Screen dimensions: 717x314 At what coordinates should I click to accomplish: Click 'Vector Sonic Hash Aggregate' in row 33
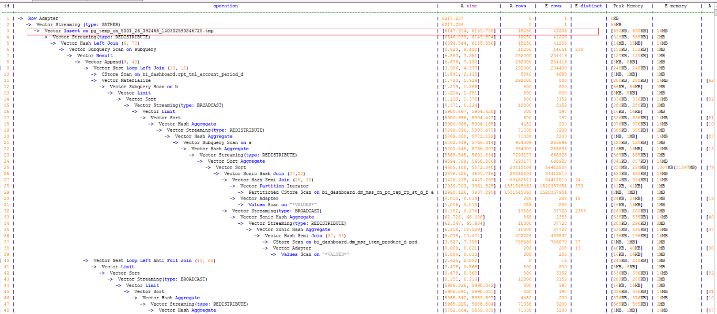click(277, 217)
